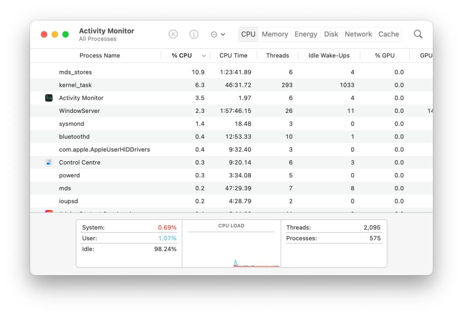The width and height of the screenshot is (463, 315).
Task: Switch to the Memory tab
Action: (x=275, y=34)
